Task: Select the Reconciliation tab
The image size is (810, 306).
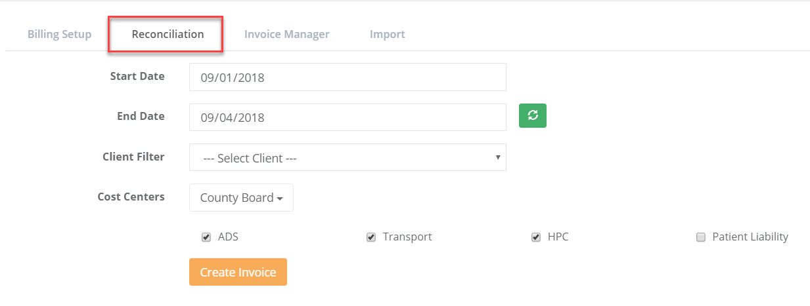Action: [x=168, y=34]
